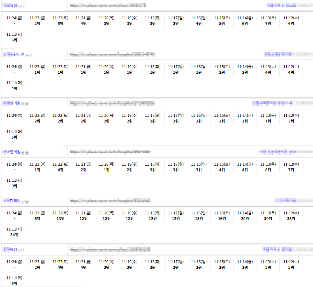
Task: Click the p icon beside the third 한의원 entry
Action: coord(27,153)
